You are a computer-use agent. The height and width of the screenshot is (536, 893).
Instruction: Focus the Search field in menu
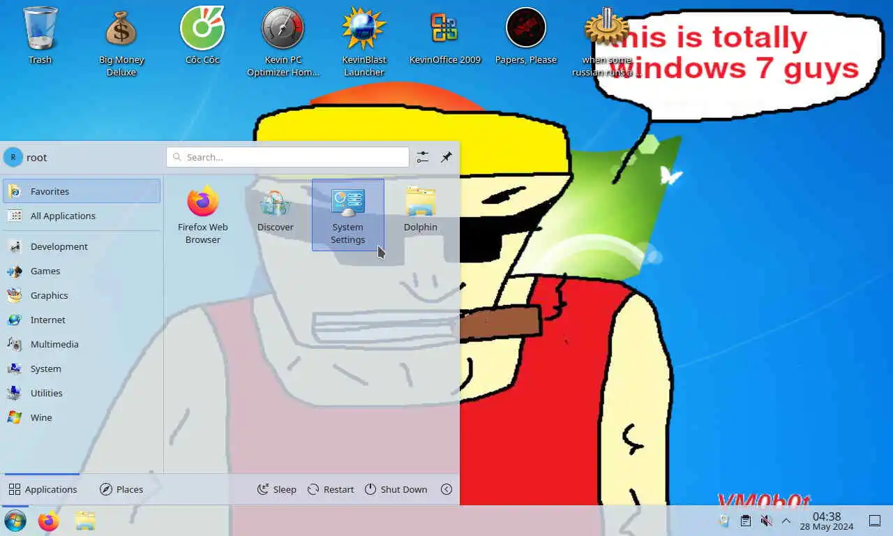(287, 157)
